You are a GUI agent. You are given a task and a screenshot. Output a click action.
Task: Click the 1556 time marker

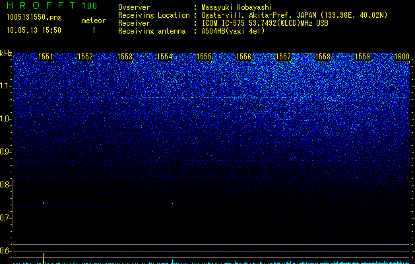point(243,57)
